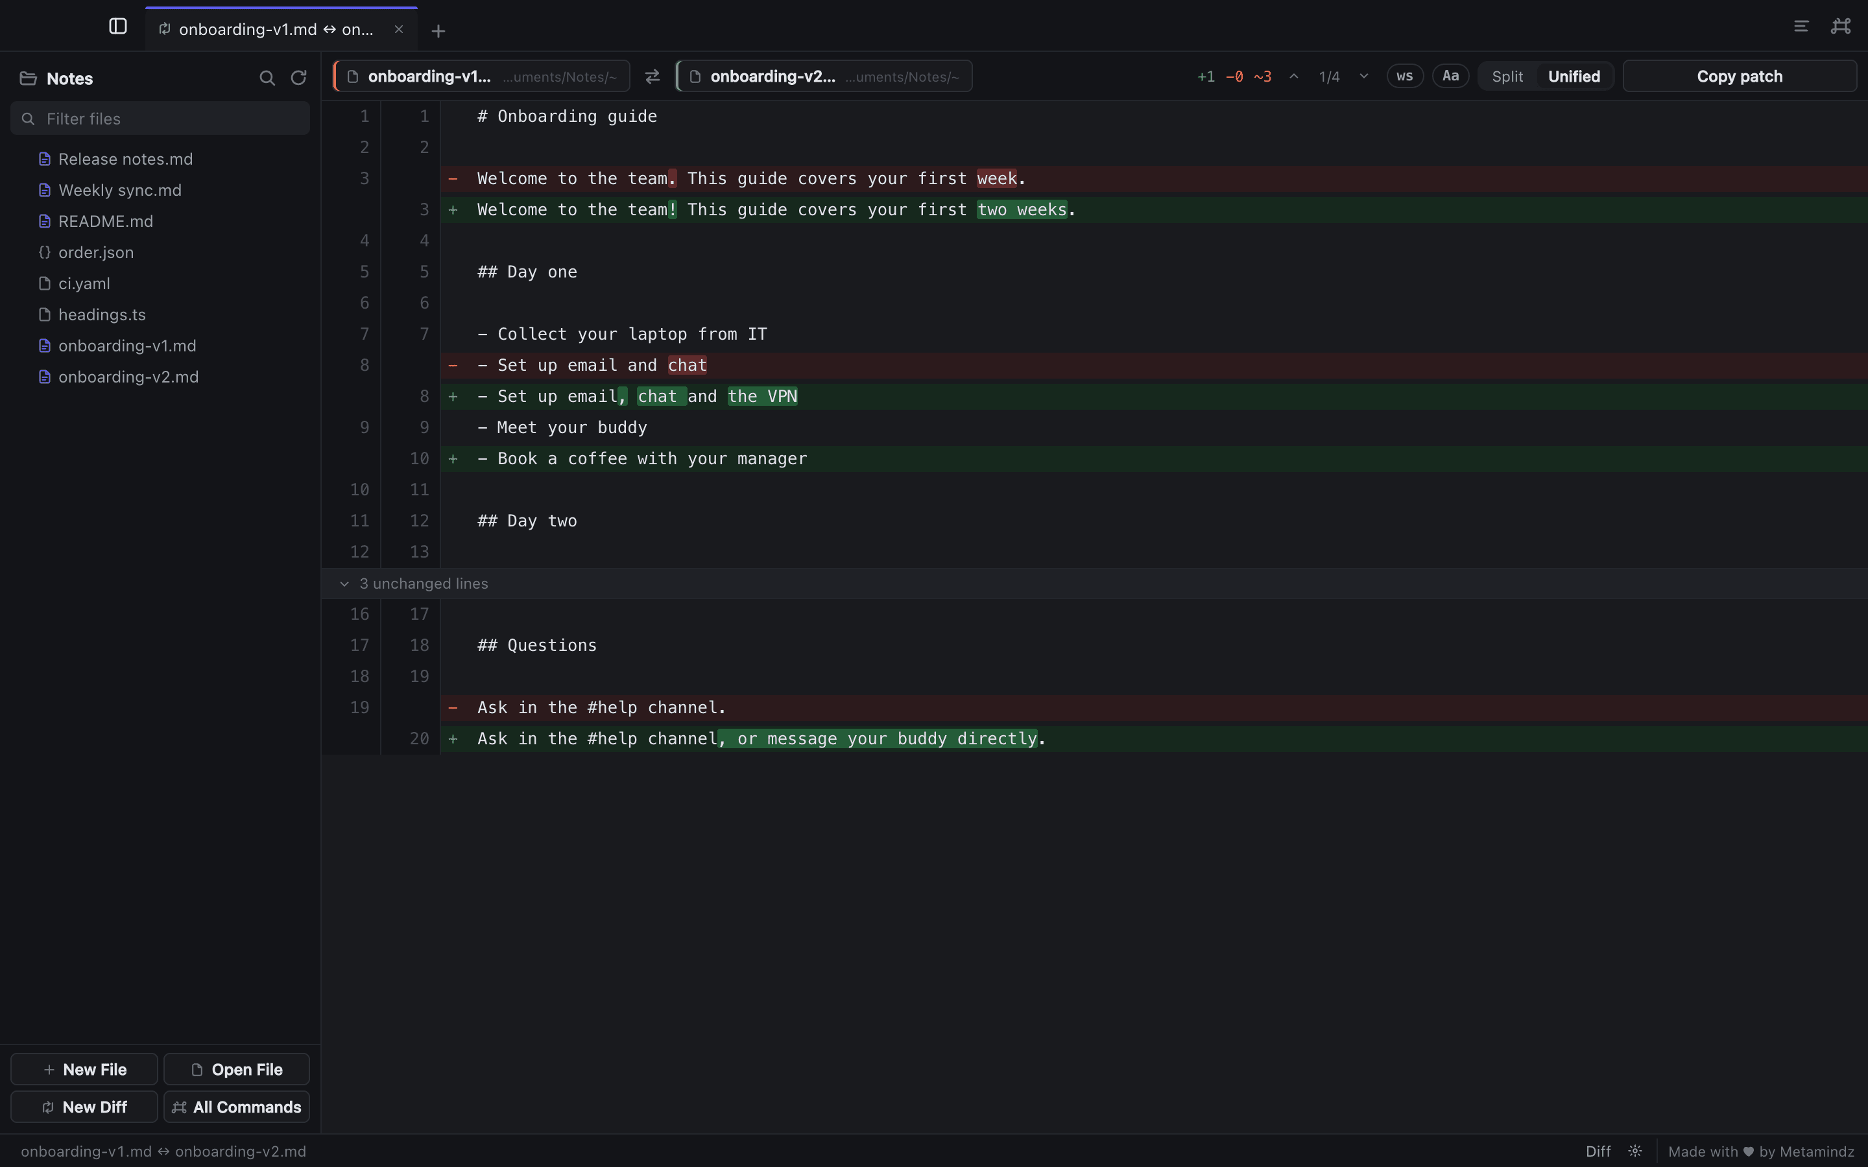Click the outline lines icon top right
This screenshot has height=1167, width=1868.
(x=1801, y=27)
